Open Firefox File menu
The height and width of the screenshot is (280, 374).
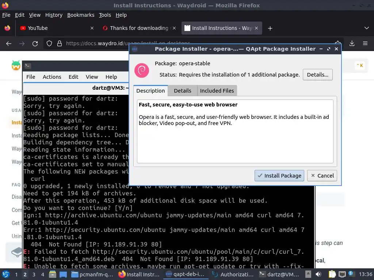click(6, 15)
